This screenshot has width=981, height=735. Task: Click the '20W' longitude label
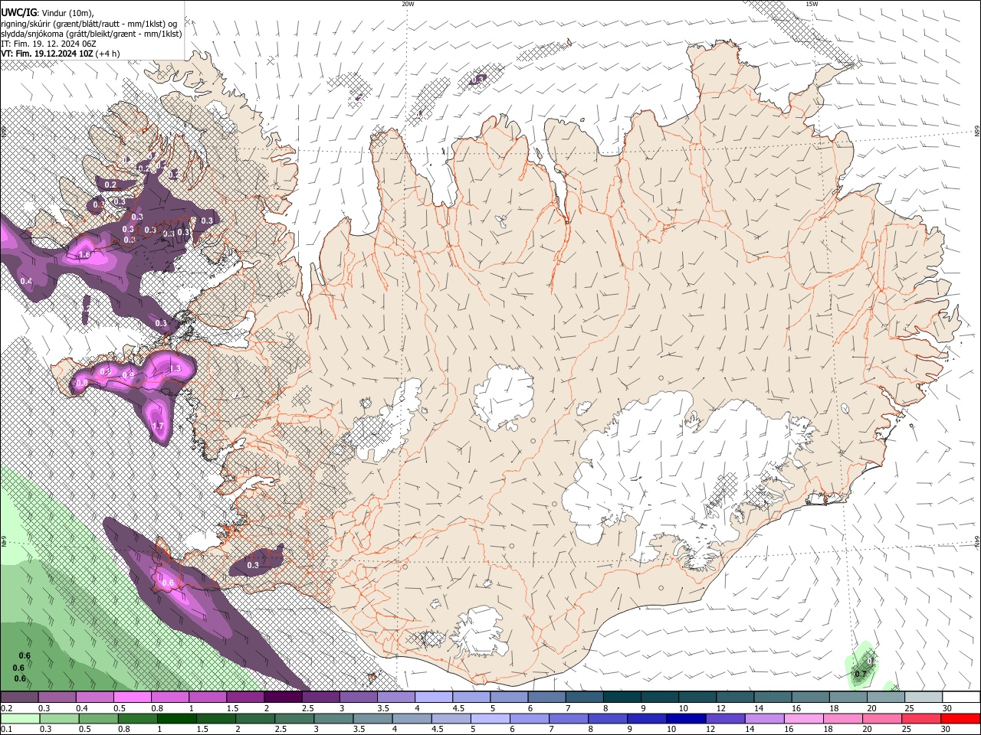(x=408, y=4)
